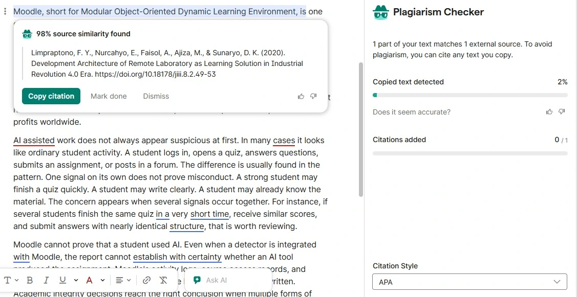Click into the Ask AI field
Image resolution: width=577 pixels, height=297 pixels.
pos(228,281)
